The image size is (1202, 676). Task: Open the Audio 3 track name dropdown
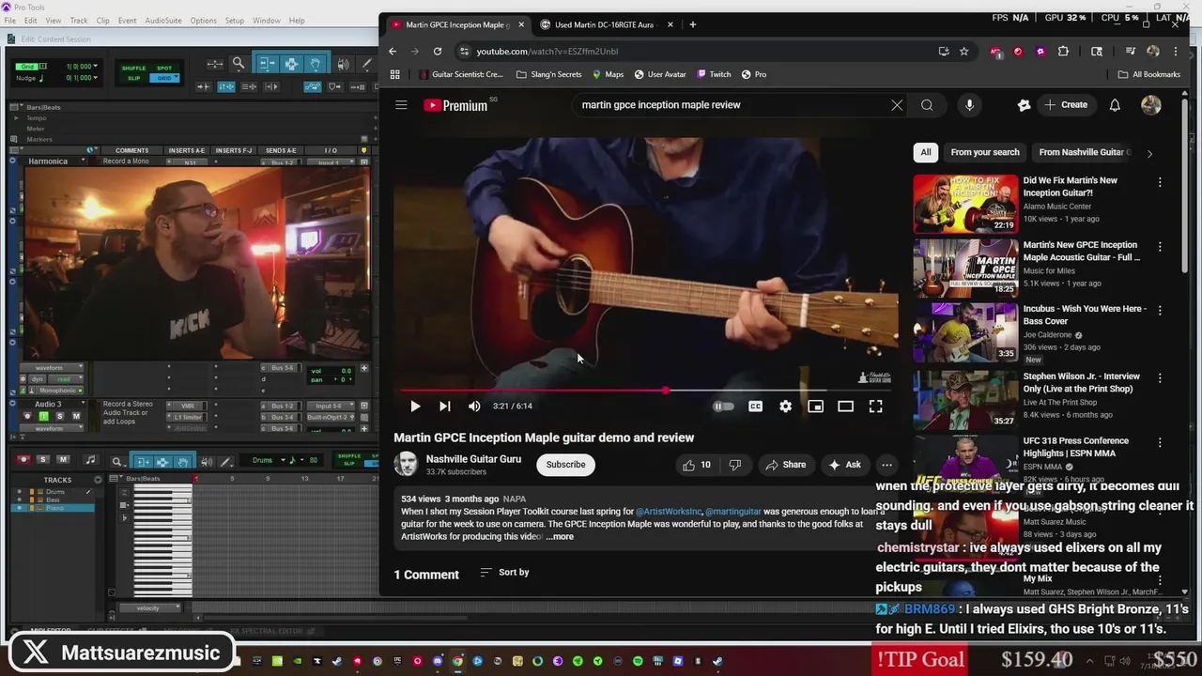(x=83, y=405)
